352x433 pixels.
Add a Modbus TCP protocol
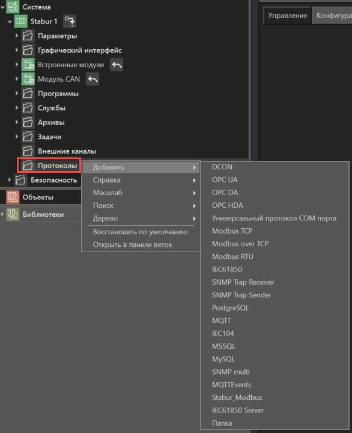tap(275, 231)
